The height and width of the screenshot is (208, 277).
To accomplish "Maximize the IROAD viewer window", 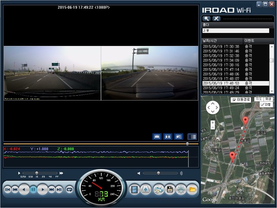I will 265,4.
